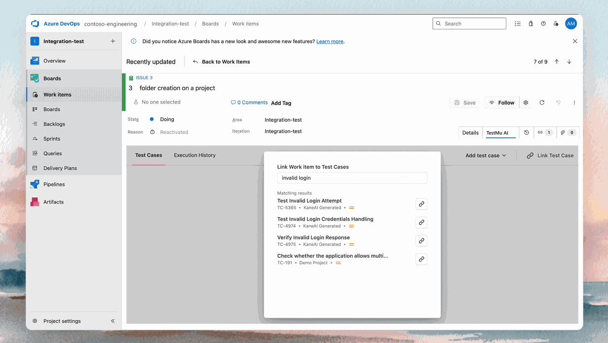608x343 pixels.
Task: Click Test Invalid Login Credentials Handling result
Action: [325, 219]
